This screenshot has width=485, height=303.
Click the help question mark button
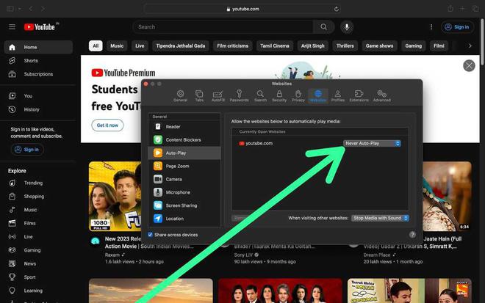point(412,235)
